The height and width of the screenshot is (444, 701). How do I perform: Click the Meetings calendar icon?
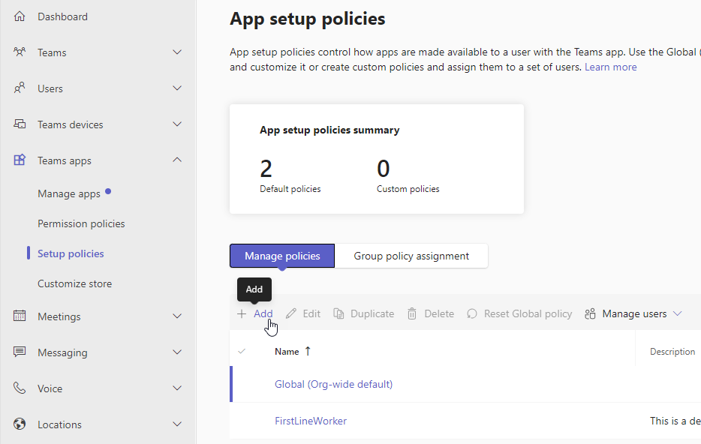(20, 316)
